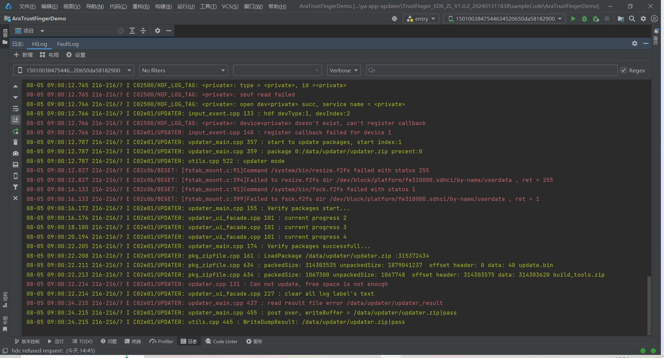Viewport: 664px width, 358px height.
Task: Start debugging with the bug icon
Action: tap(584, 19)
